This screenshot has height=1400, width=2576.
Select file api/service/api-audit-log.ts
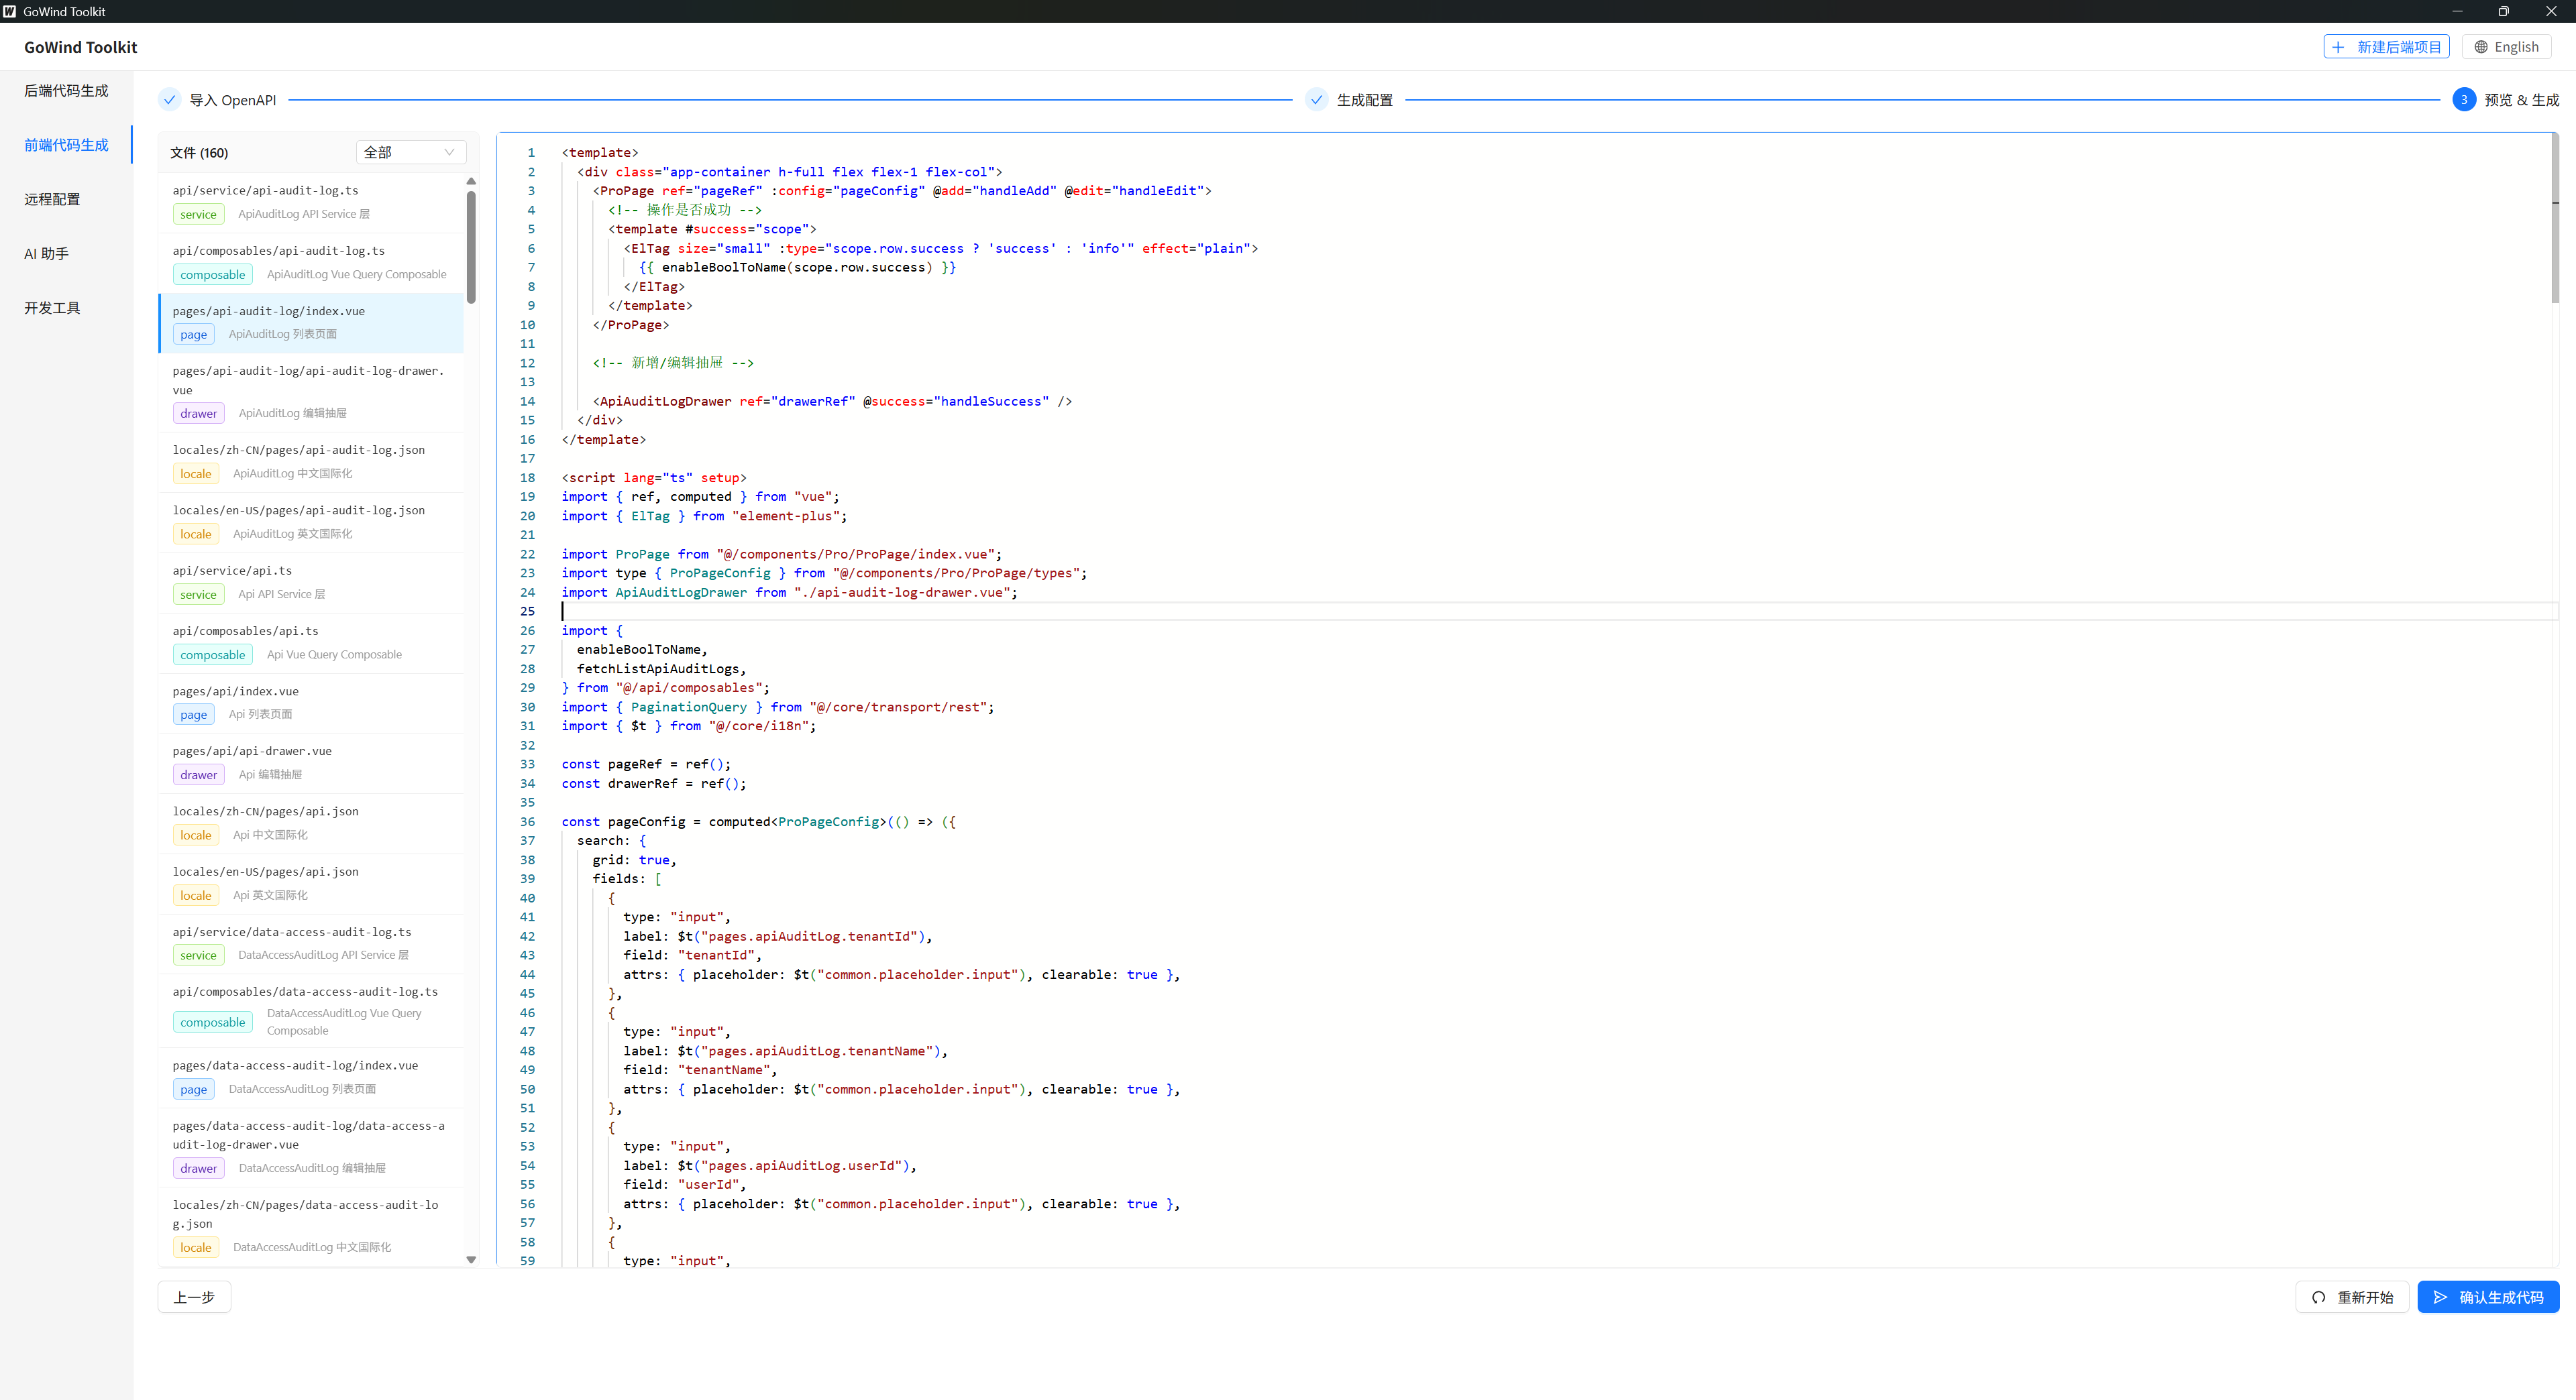tap(312, 202)
